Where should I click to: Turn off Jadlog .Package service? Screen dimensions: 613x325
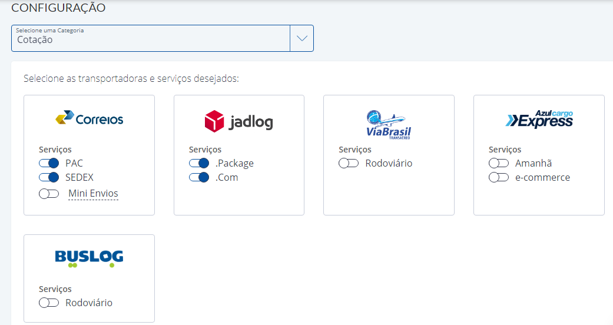(199, 163)
